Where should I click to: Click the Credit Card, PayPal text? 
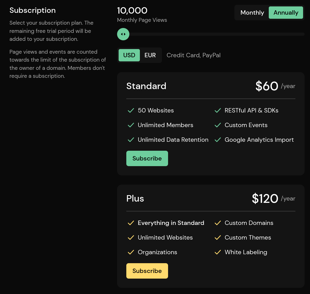pyautogui.click(x=193, y=55)
